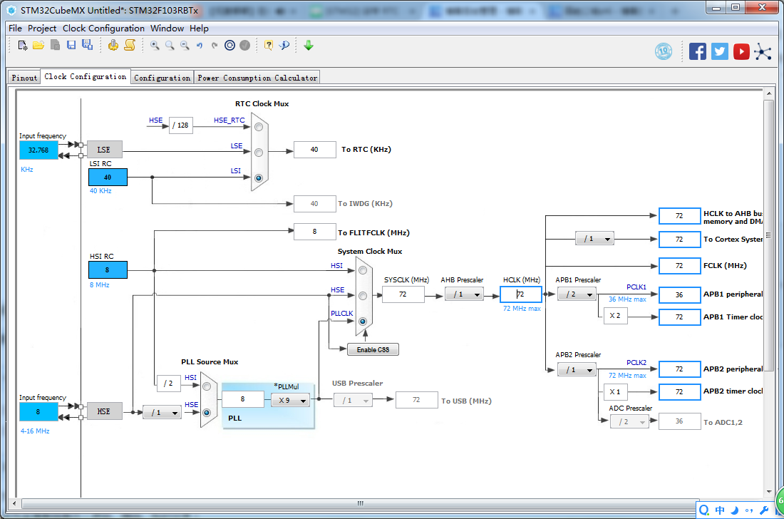Select HSE in PLL Source Mux

[x=207, y=413]
